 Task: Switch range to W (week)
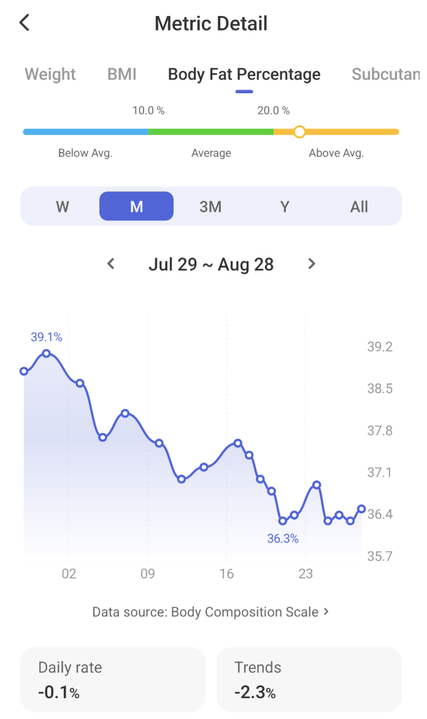pos(63,206)
